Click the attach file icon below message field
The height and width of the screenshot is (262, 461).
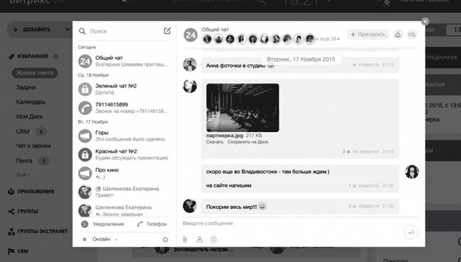(x=185, y=239)
